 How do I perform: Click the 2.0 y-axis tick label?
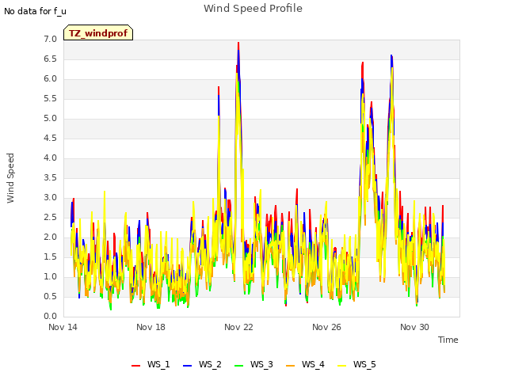tap(50, 237)
